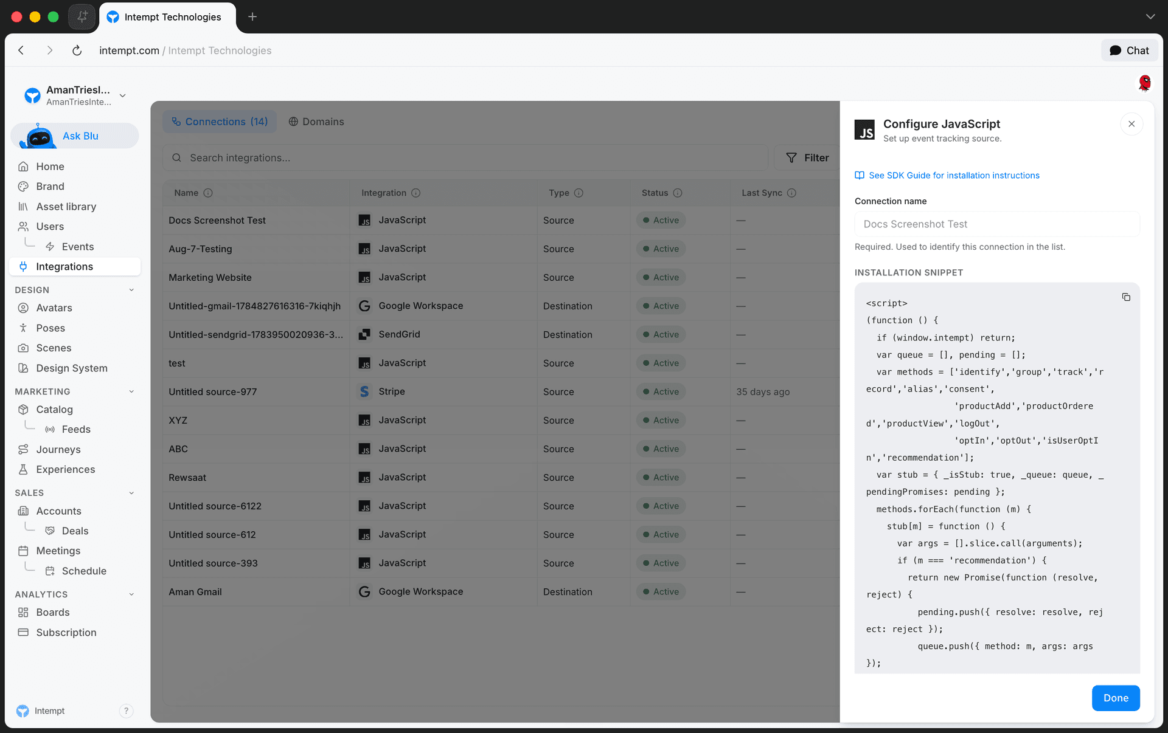Open the Scenes page
Image resolution: width=1168 pixels, height=733 pixels.
pyautogui.click(x=54, y=348)
